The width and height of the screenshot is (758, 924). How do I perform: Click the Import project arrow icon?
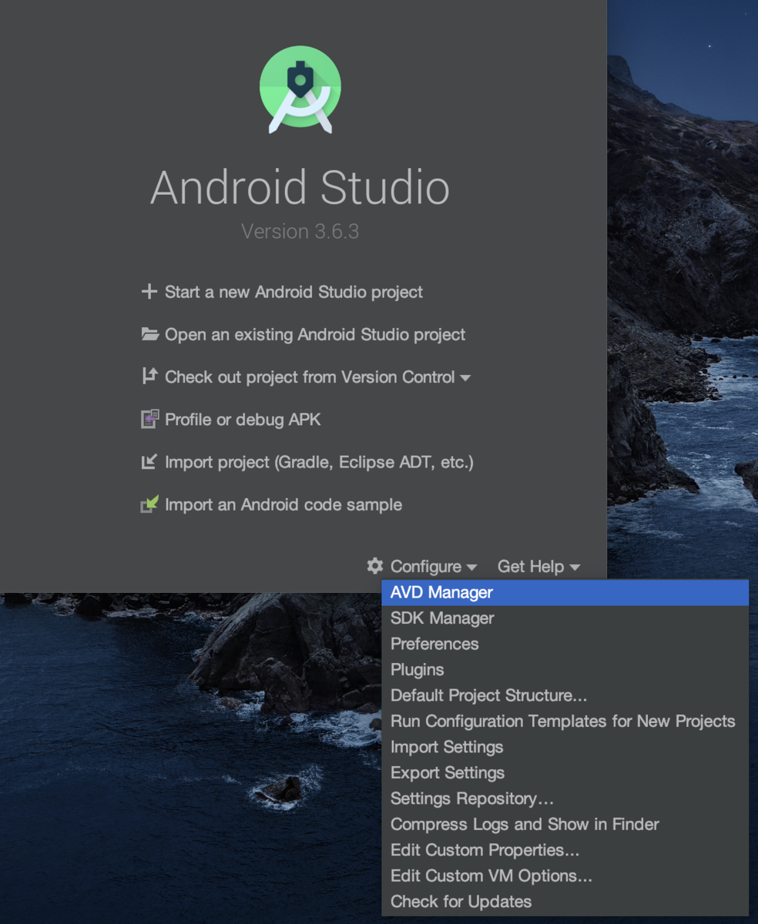point(149,462)
